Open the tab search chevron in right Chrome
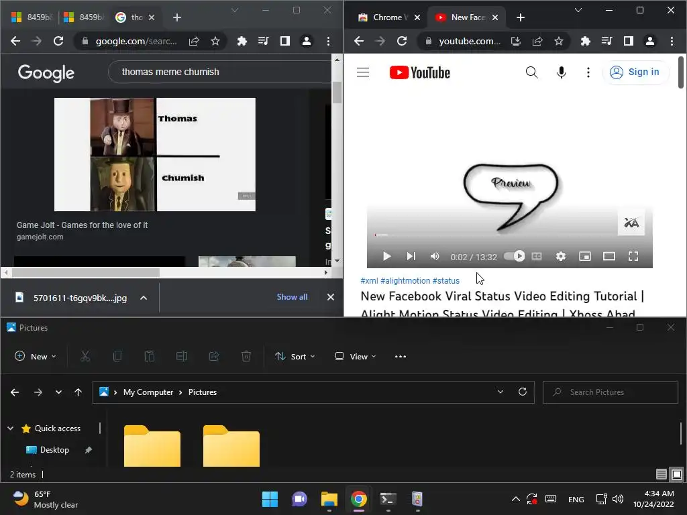The width and height of the screenshot is (687, 515). 578,10
